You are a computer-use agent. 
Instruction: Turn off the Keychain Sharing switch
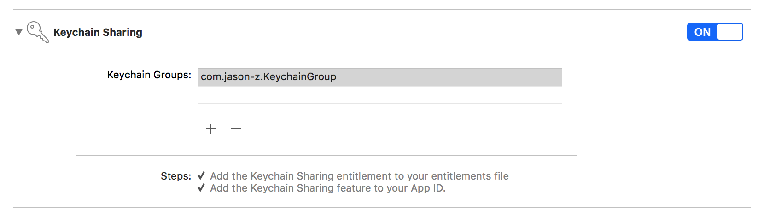tap(715, 32)
